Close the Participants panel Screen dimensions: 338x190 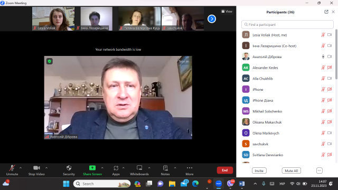pyautogui.click(x=333, y=12)
